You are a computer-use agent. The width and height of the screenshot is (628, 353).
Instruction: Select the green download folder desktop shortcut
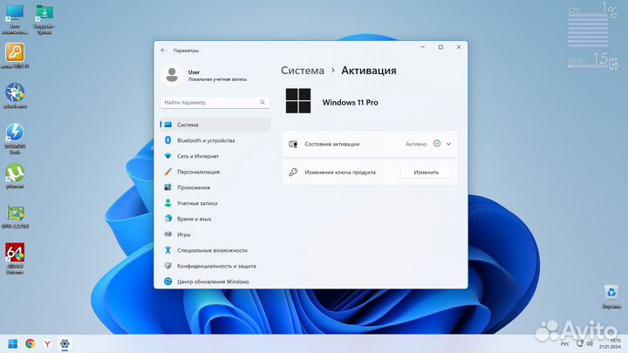[x=44, y=20]
